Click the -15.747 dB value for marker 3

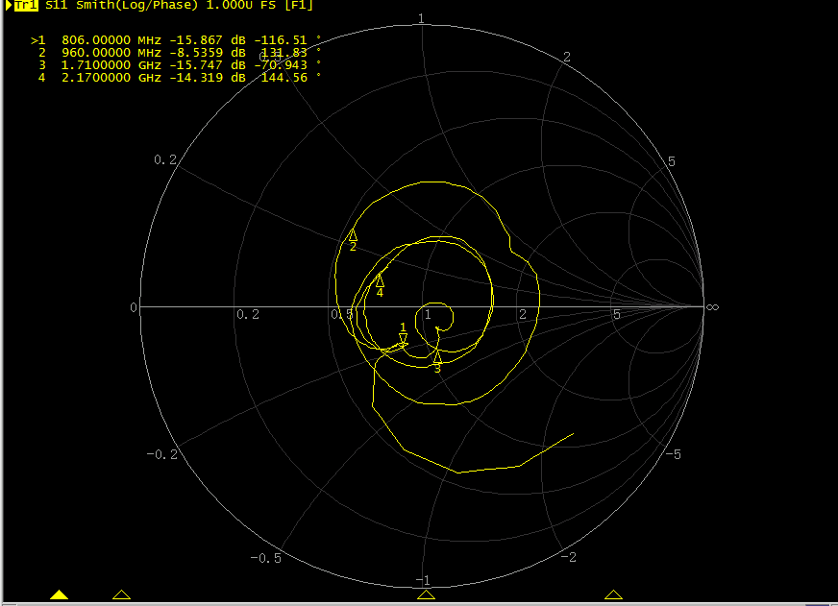(x=208, y=65)
